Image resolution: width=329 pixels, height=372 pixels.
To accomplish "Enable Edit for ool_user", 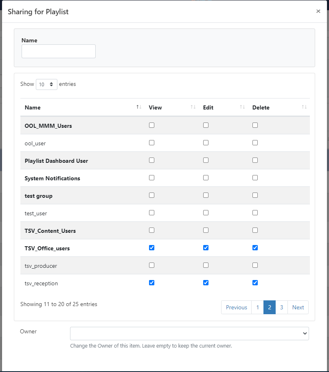I will pyautogui.click(x=206, y=143).
